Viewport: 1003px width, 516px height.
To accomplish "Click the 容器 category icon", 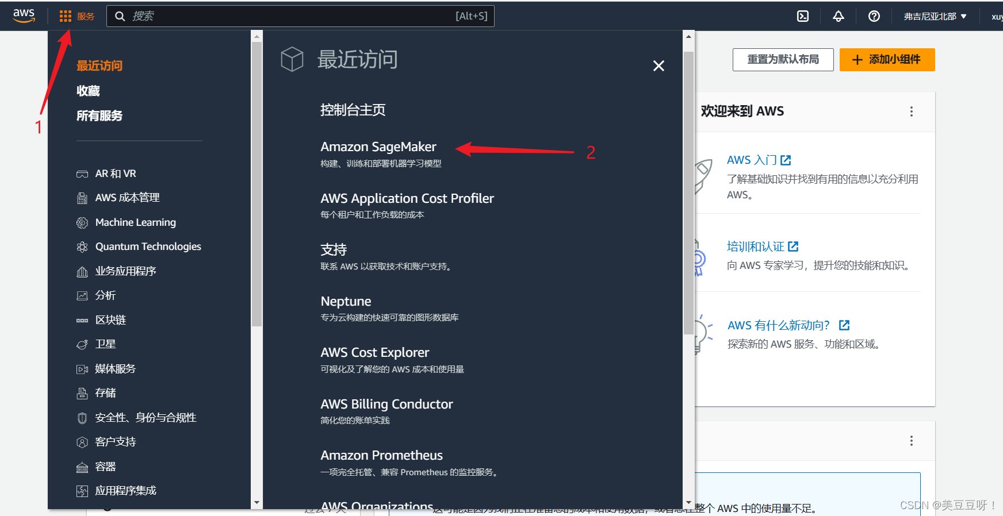I will (82, 467).
